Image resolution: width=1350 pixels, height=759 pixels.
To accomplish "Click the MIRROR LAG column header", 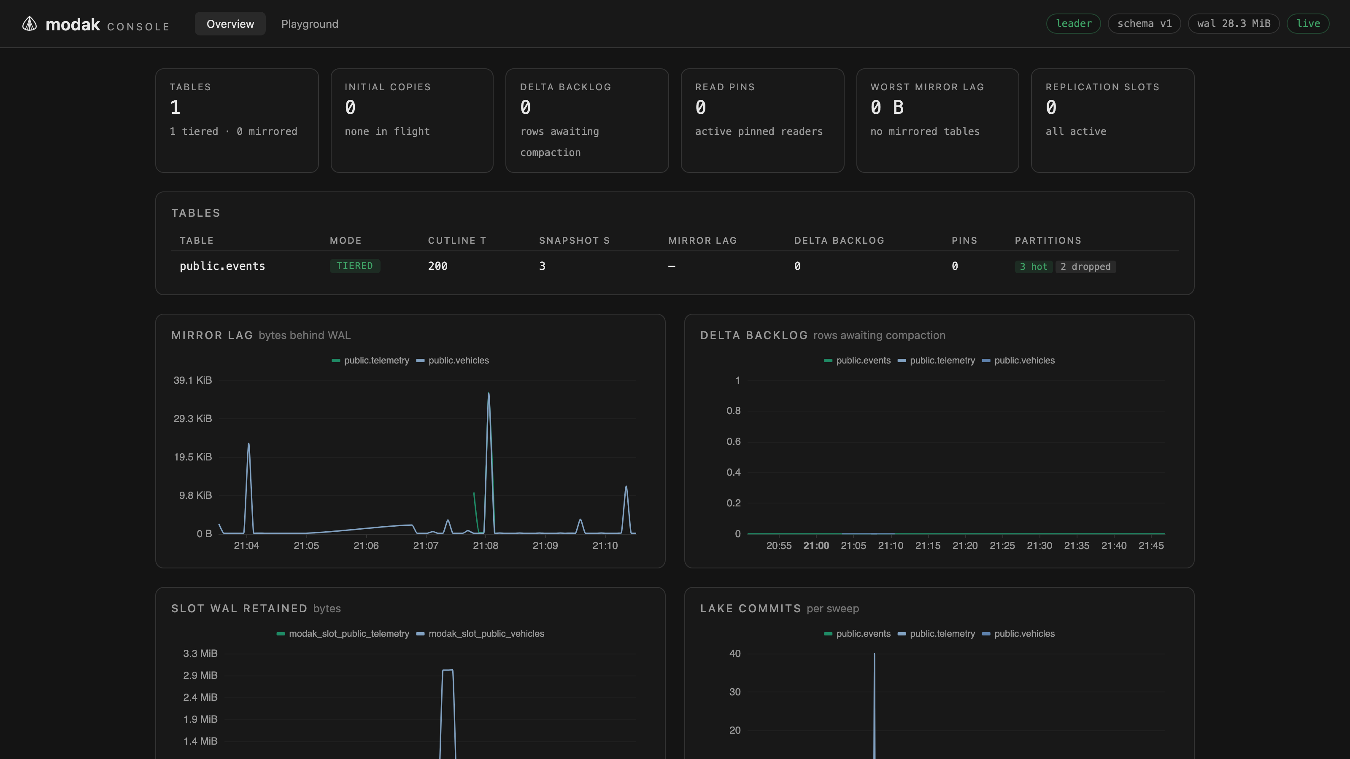I will pyautogui.click(x=702, y=240).
